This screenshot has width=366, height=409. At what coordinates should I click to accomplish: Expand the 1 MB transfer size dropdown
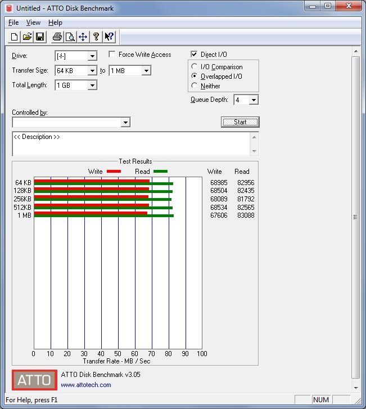146,71
